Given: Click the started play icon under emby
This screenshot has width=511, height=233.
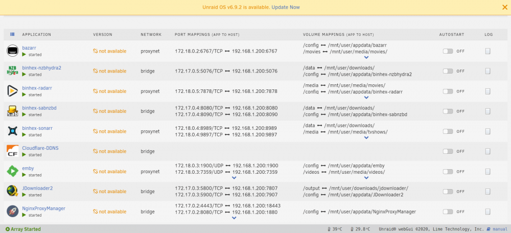Looking at the screenshot, I should [x=24, y=175].
